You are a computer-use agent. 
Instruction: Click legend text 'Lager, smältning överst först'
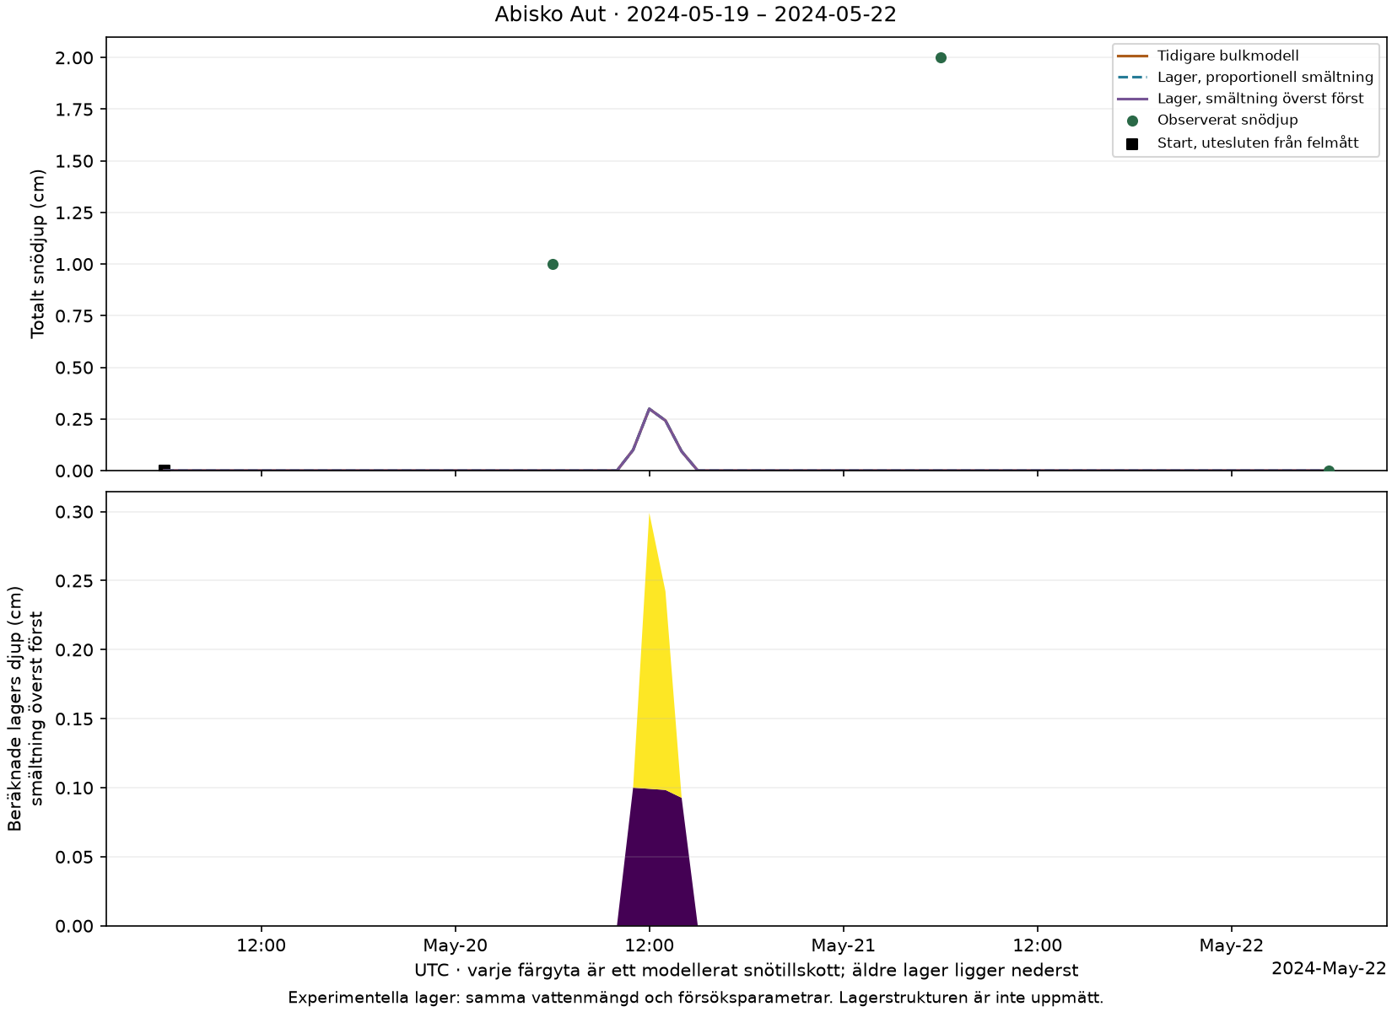click(x=1260, y=99)
